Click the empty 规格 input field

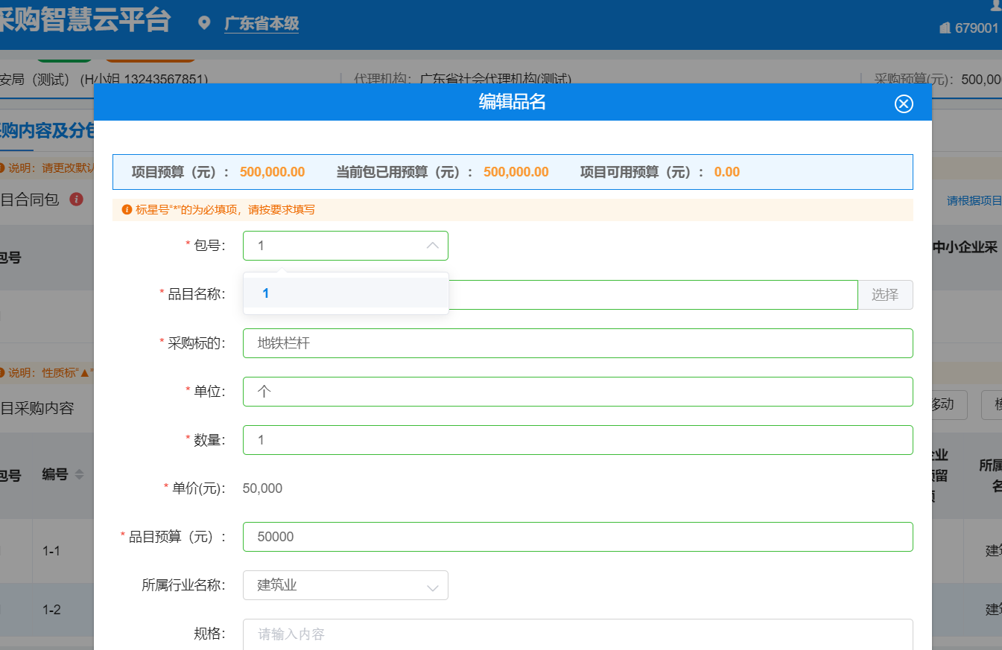(577, 634)
